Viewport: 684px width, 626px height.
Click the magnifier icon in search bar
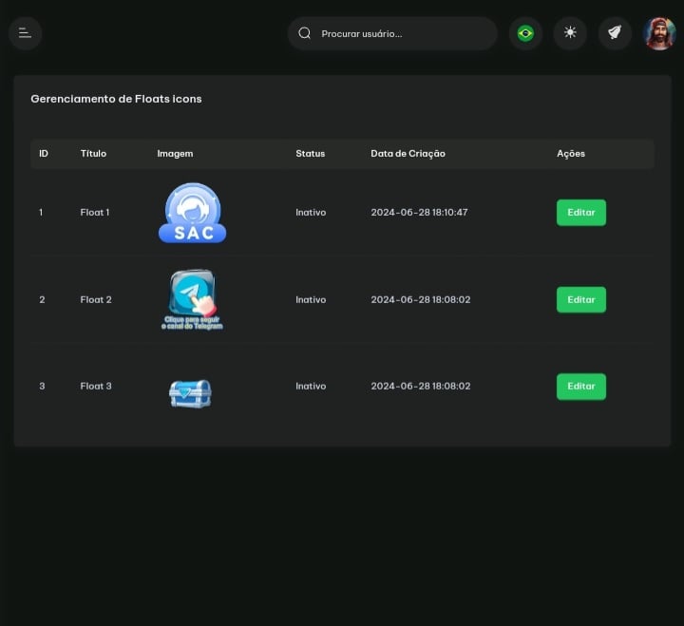[305, 33]
